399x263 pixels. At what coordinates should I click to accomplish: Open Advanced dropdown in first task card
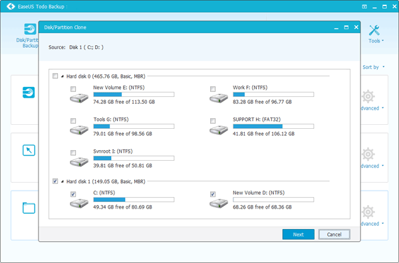tap(372, 108)
